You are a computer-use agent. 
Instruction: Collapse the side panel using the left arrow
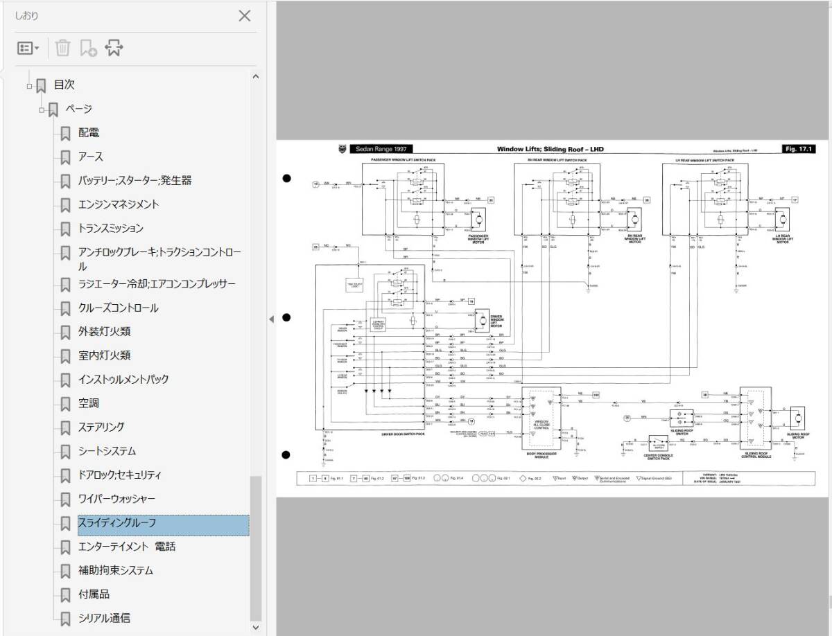coord(271,318)
